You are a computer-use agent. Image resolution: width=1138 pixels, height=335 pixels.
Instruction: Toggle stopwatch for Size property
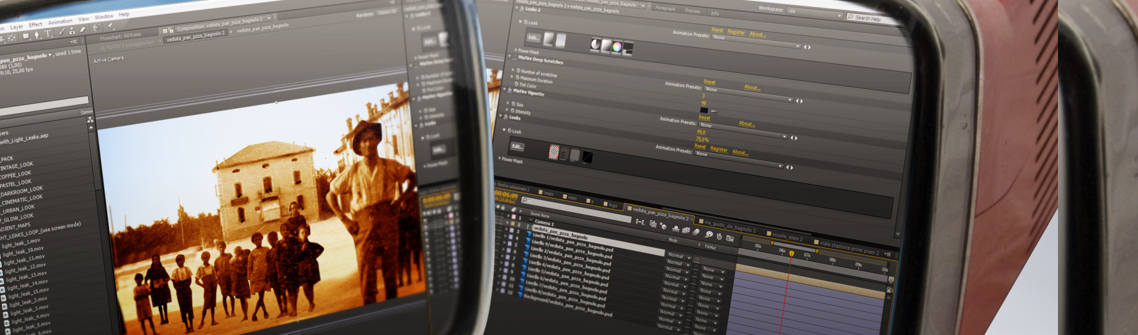pyautogui.click(x=513, y=104)
